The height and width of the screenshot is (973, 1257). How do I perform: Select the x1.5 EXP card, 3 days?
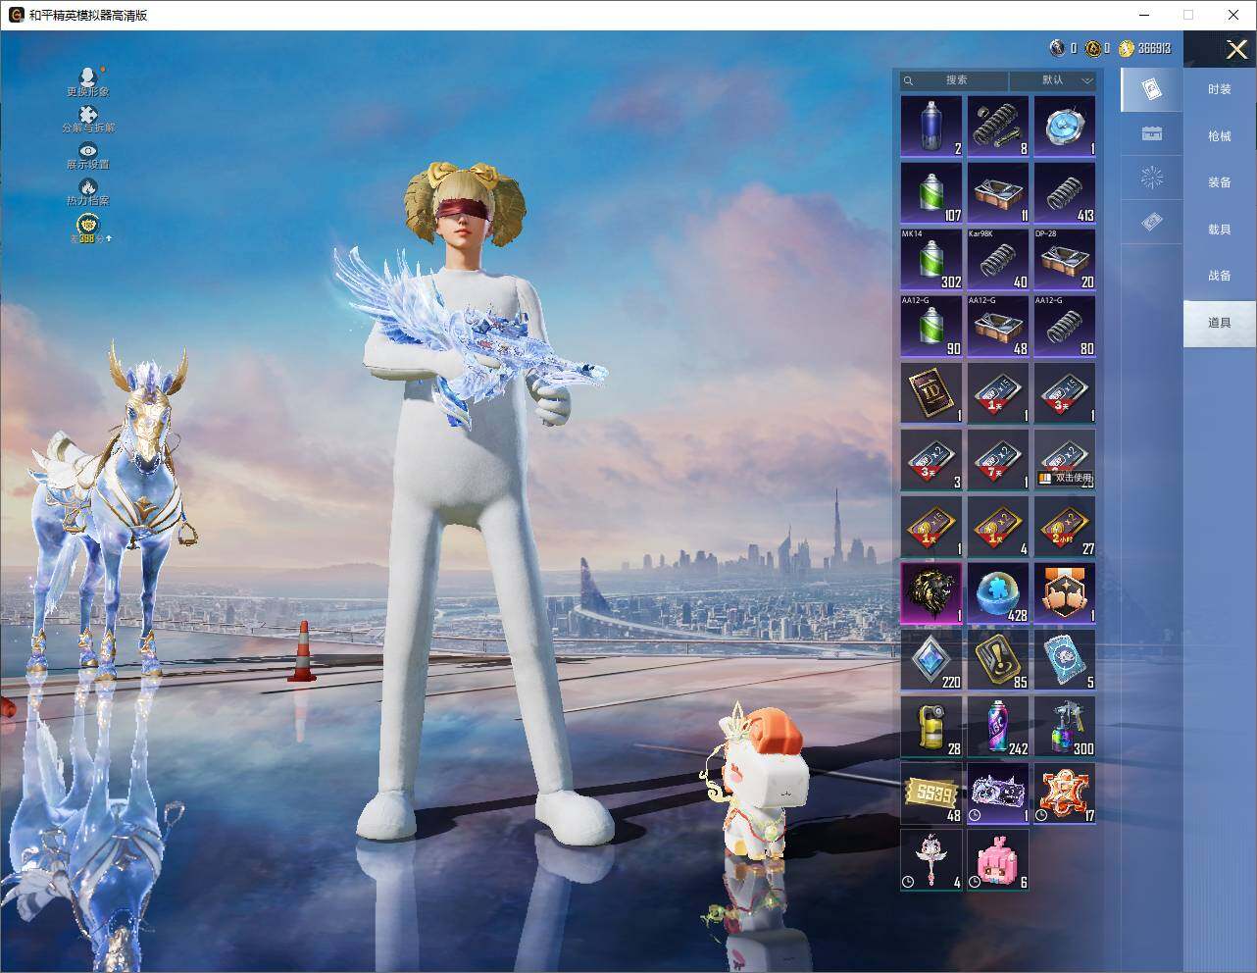click(1065, 392)
